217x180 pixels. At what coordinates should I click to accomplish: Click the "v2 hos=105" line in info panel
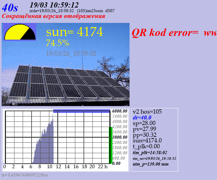[x=147, y=112]
